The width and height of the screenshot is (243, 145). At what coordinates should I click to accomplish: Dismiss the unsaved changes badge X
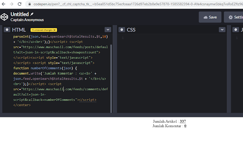tap(55, 30)
